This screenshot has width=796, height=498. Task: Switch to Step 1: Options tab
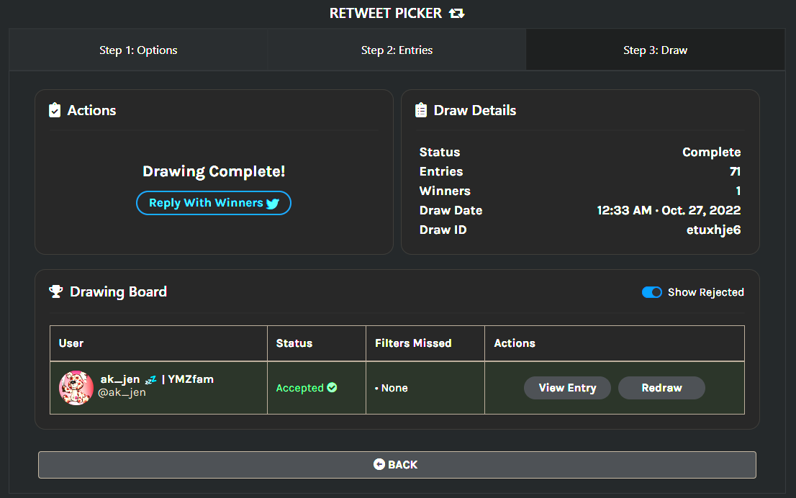point(138,50)
